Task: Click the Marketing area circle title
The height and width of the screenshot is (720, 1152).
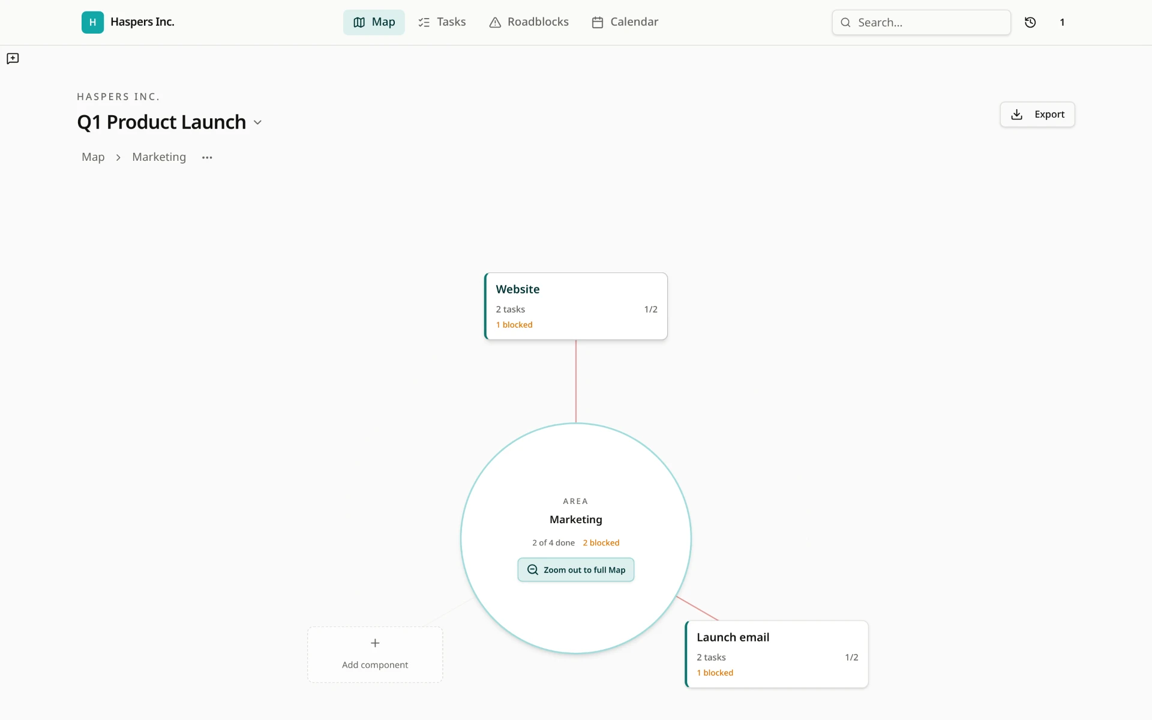Action: coord(575,520)
